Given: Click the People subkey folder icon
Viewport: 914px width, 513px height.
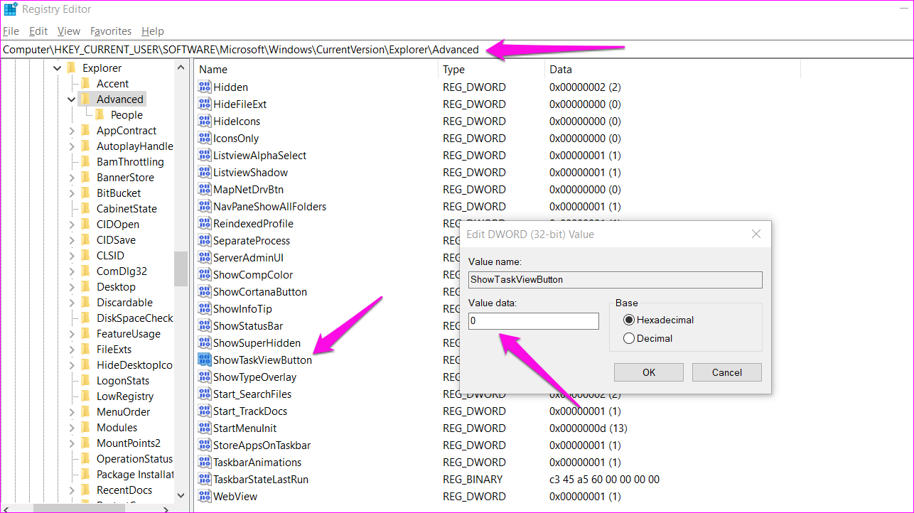Looking at the screenshot, I should [x=100, y=115].
